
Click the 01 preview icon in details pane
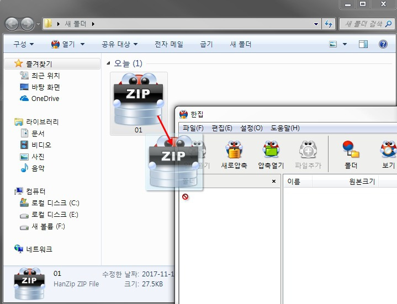pos(29,284)
